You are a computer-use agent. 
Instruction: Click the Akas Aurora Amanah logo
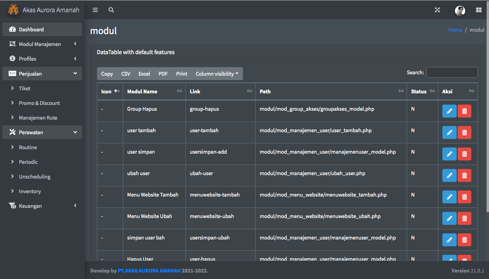13,10
